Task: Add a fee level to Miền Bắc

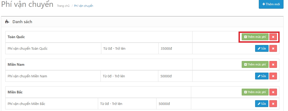Action: (255, 92)
